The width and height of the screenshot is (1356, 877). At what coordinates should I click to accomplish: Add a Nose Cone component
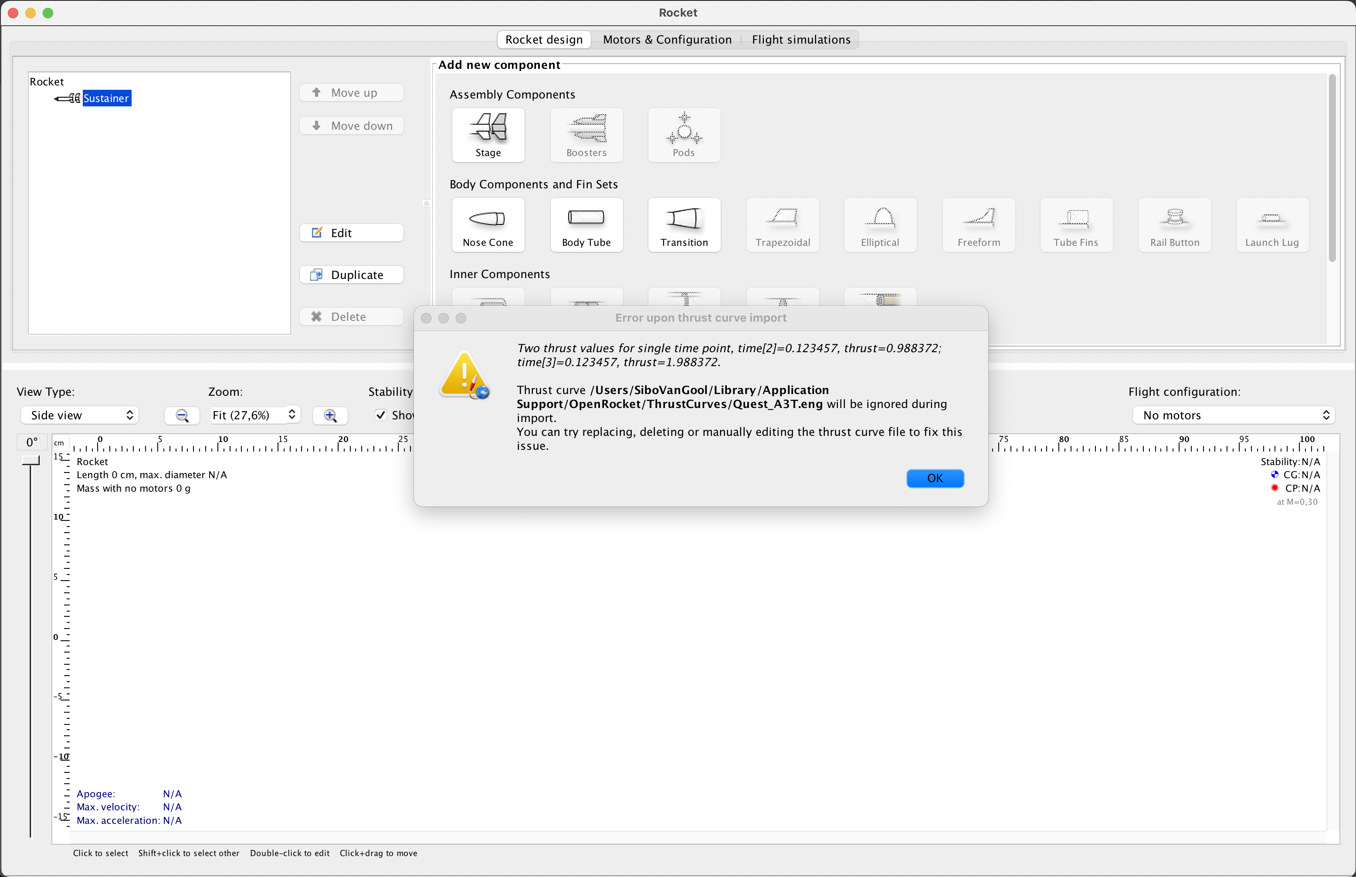(488, 225)
